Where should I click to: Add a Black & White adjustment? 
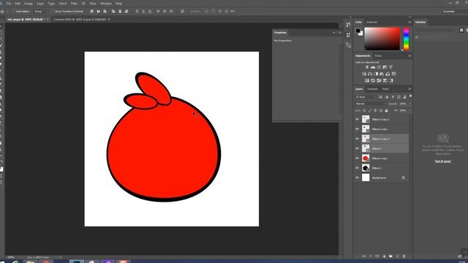pyautogui.click(x=376, y=74)
